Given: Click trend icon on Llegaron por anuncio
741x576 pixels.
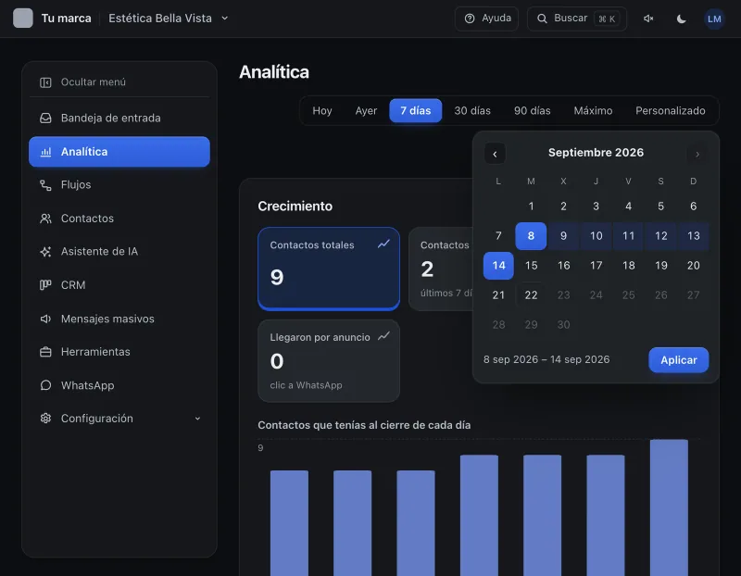Looking at the screenshot, I should click(x=383, y=336).
